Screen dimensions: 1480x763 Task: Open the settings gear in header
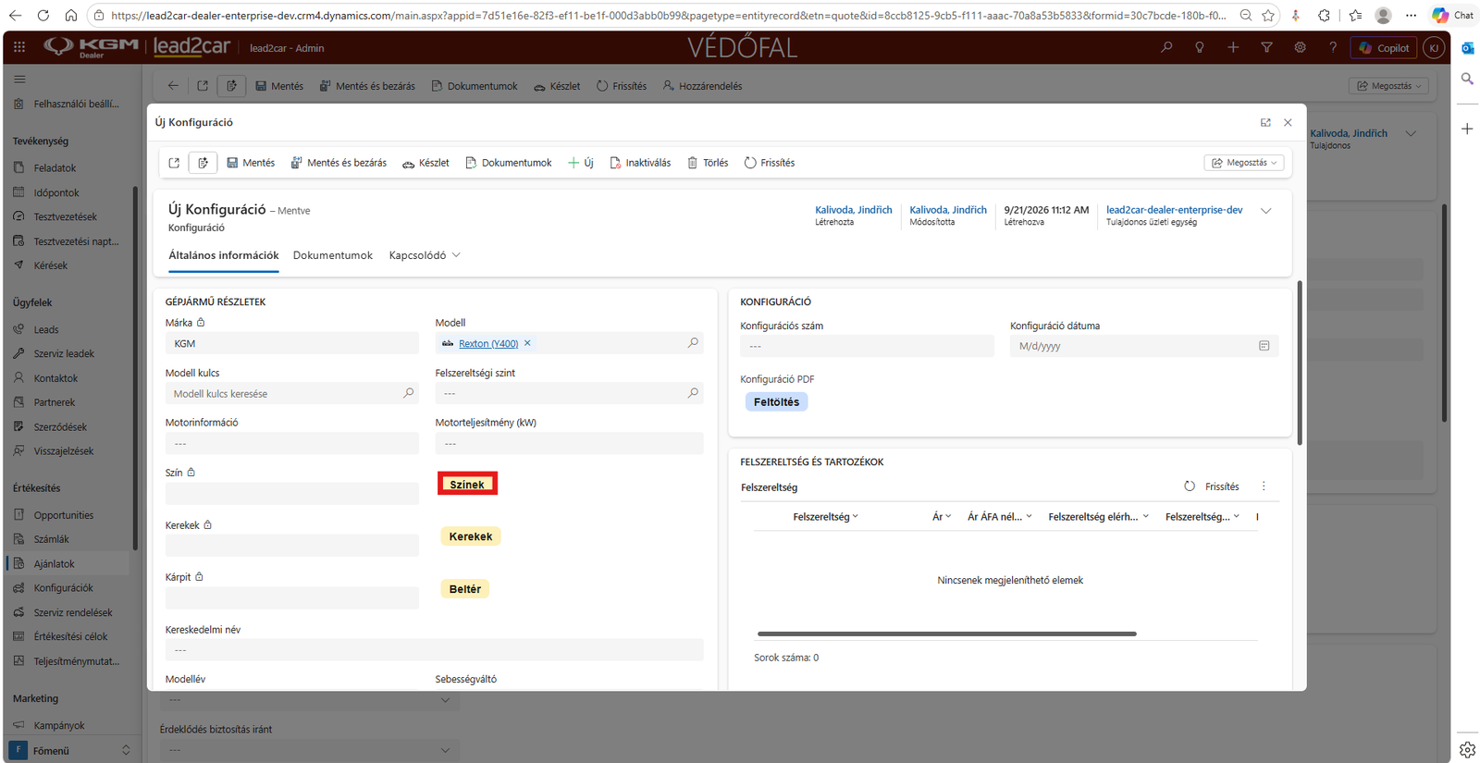coord(1300,47)
